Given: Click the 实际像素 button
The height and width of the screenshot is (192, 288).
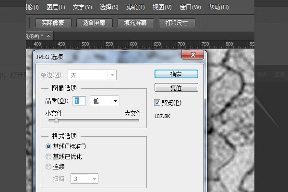Looking at the screenshot, I should 53,23.
